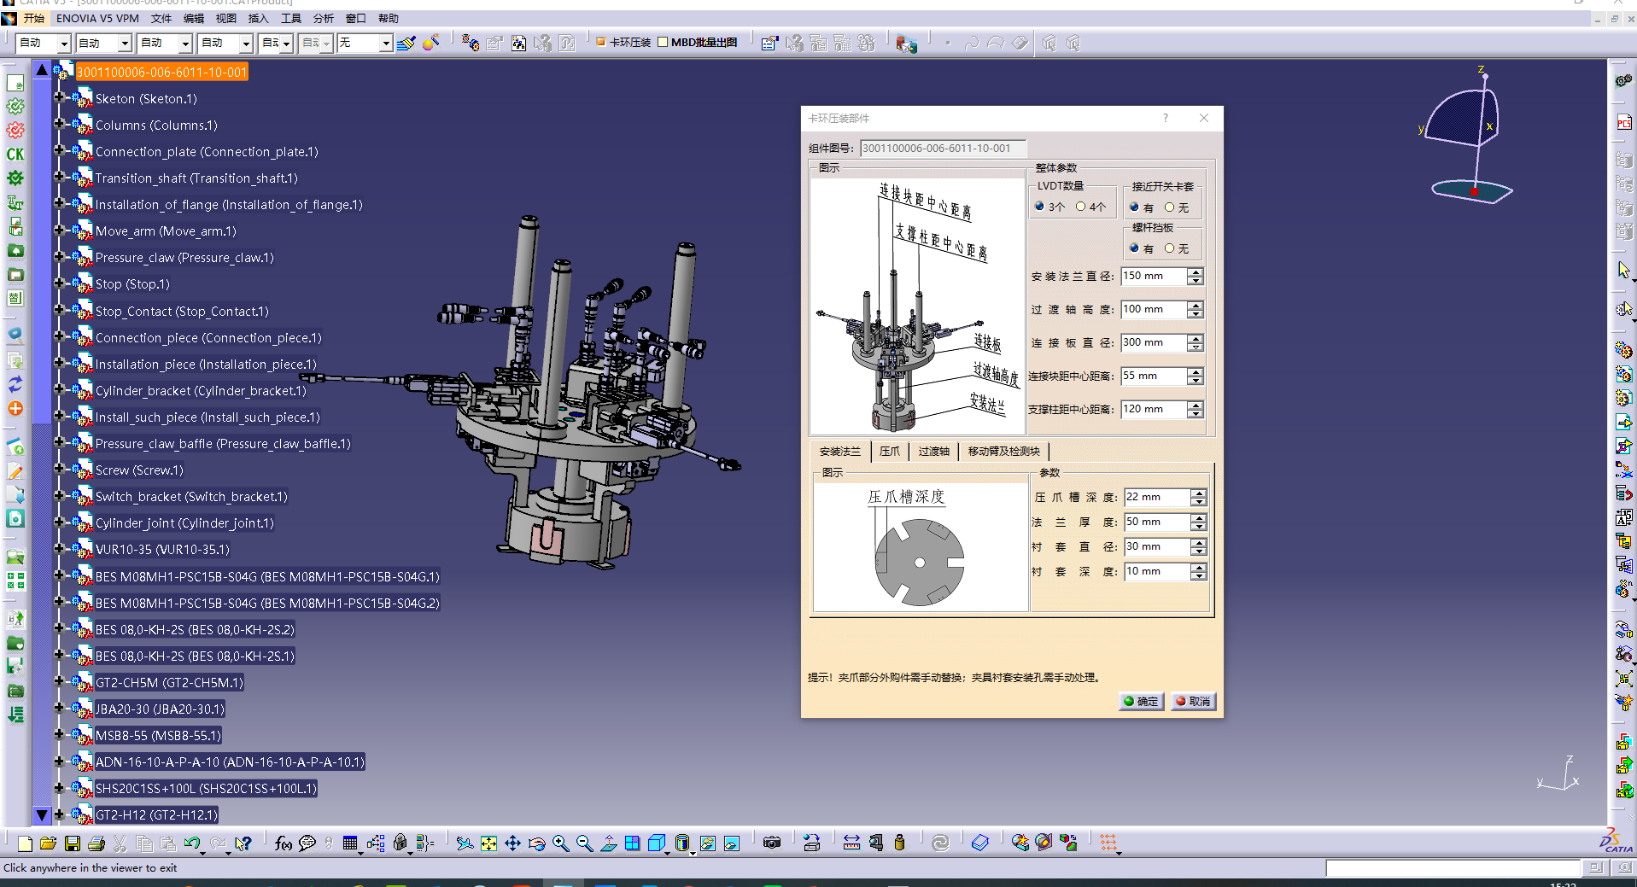
Task: Switch to the 过渡轴 tab
Action: coord(933,452)
